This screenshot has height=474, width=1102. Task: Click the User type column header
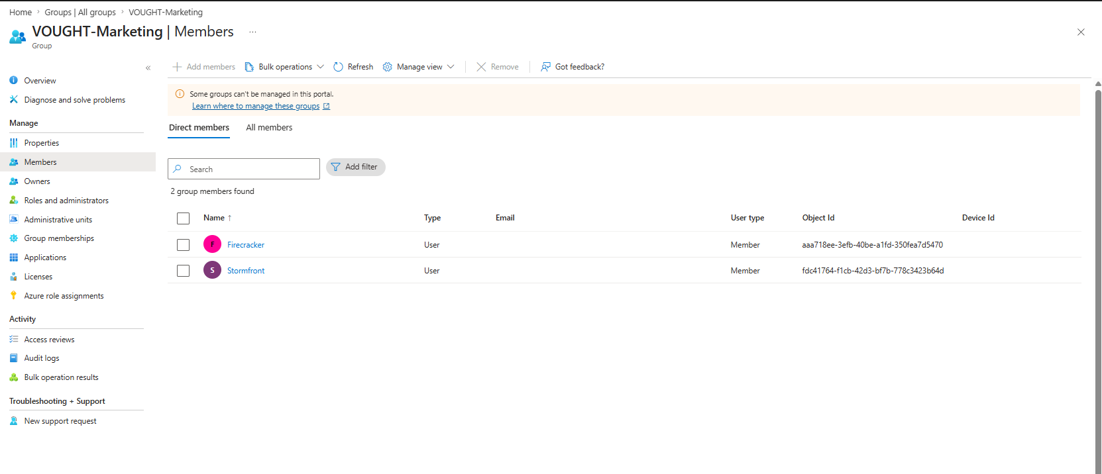click(747, 218)
